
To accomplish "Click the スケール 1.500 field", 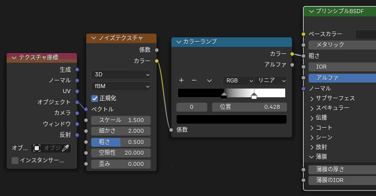I will 121,120.
